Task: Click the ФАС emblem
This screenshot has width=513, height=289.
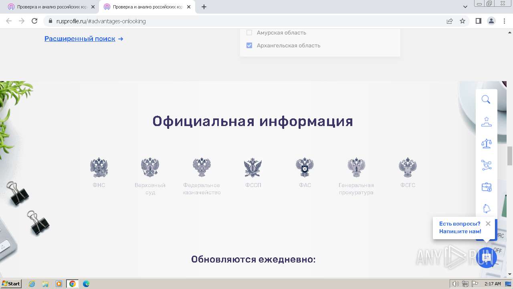Action: pyautogui.click(x=305, y=167)
